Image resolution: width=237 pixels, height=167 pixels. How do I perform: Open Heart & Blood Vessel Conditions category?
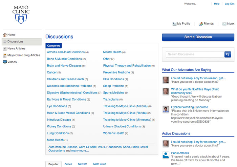(68, 113)
